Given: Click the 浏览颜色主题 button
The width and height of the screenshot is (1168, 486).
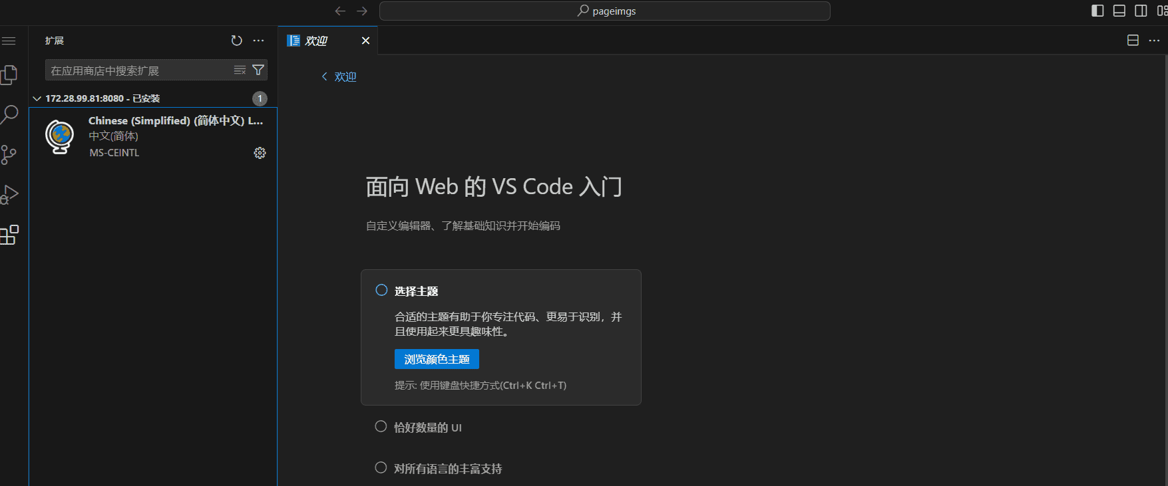Looking at the screenshot, I should (437, 359).
